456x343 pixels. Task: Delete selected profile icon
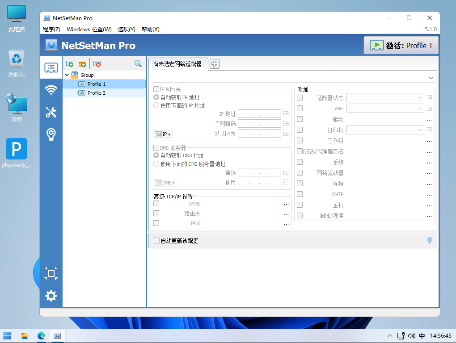[x=97, y=64]
